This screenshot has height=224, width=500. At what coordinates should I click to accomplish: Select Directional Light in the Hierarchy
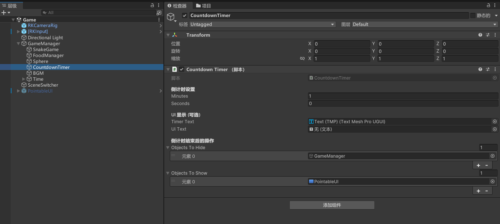click(x=45, y=37)
